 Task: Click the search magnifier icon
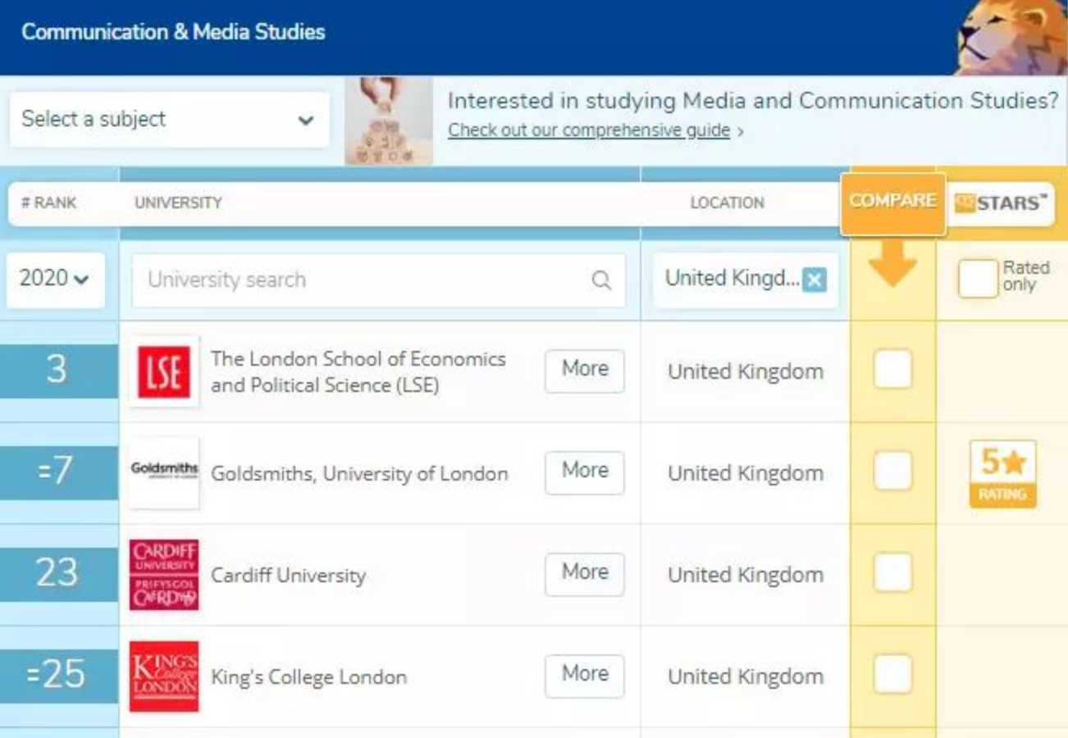(601, 280)
